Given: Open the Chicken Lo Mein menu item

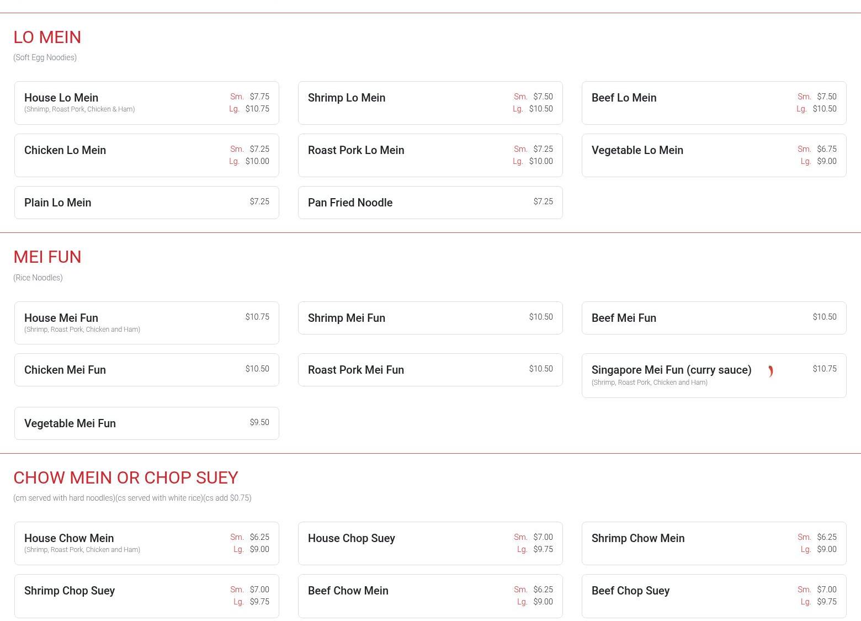Looking at the screenshot, I should coord(147,156).
